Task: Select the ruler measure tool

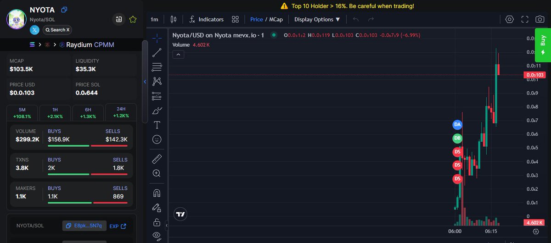Action: (x=157, y=159)
